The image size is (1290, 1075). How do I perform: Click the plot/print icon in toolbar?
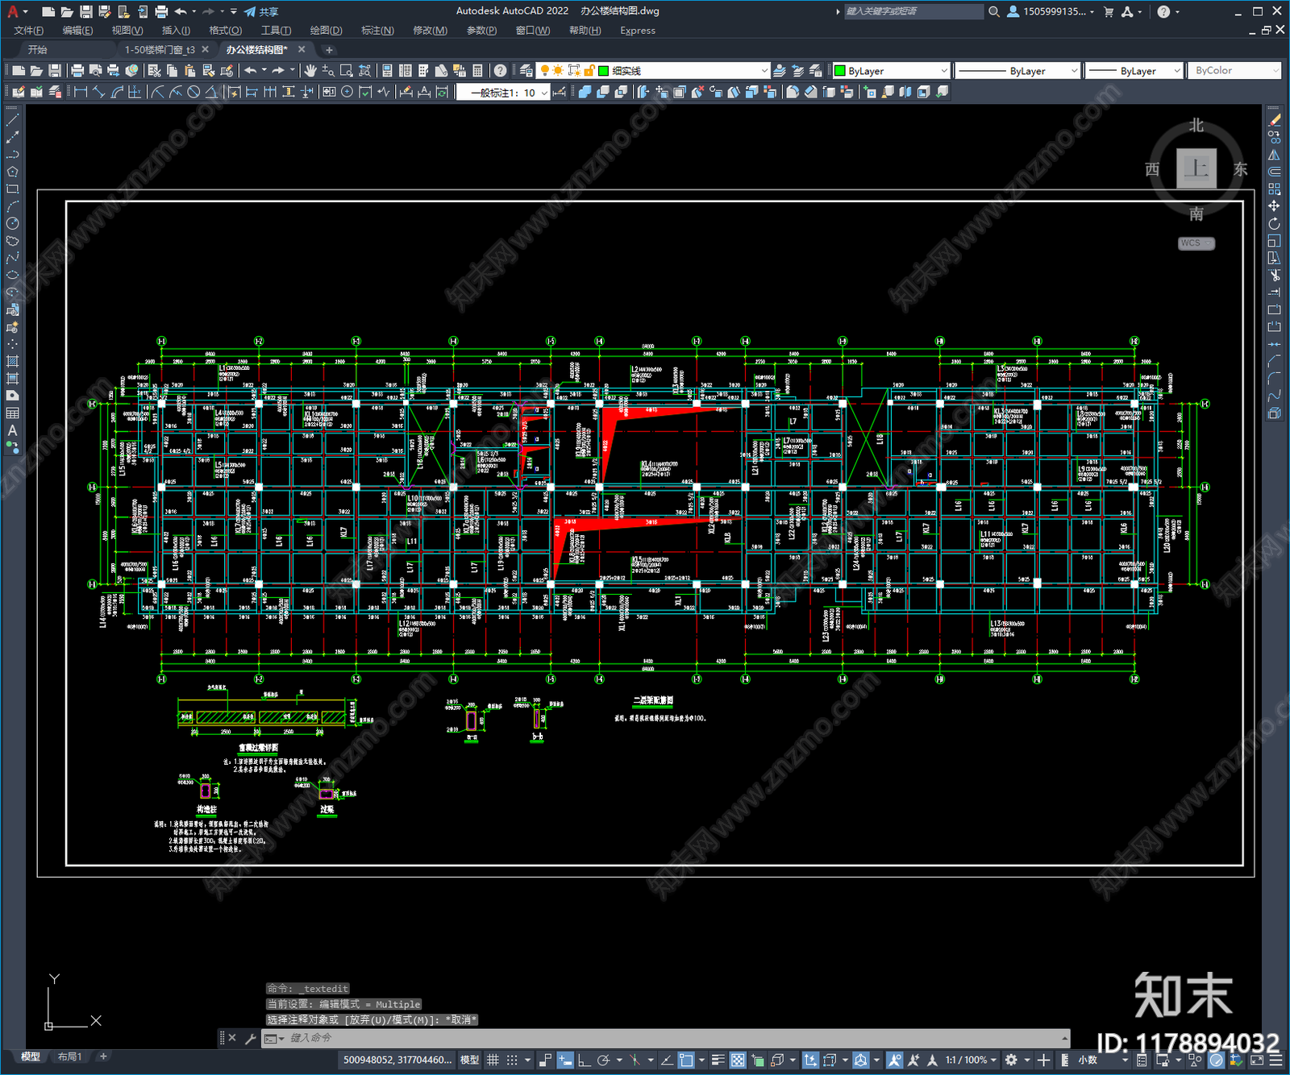pyautogui.click(x=77, y=71)
